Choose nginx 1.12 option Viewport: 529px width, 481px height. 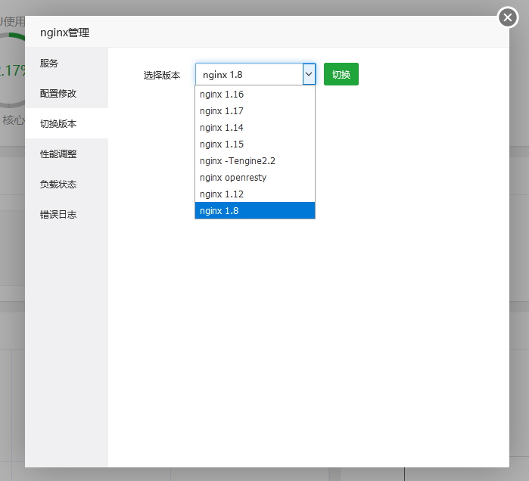pyautogui.click(x=255, y=194)
